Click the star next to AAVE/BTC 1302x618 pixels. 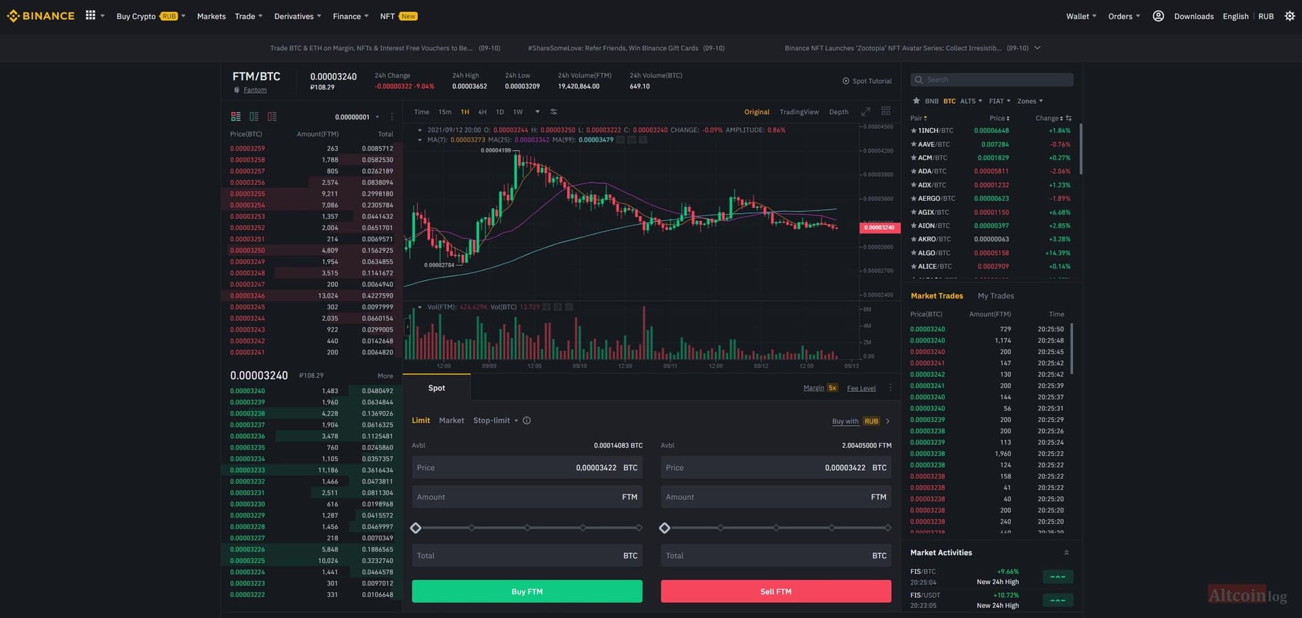[913, 144]
